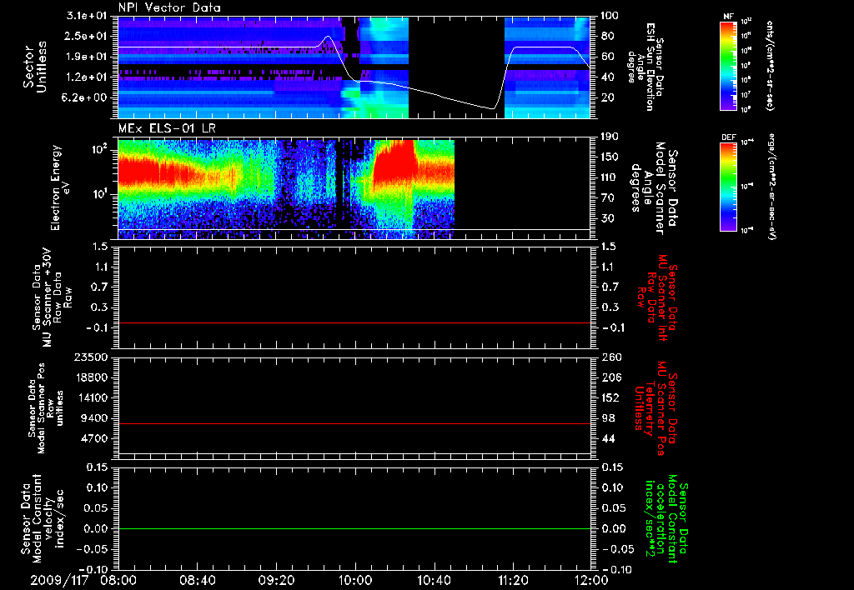The image size is (854, 590).
Task: Click the "10:40" time tick label
Action: click(434, 580)
